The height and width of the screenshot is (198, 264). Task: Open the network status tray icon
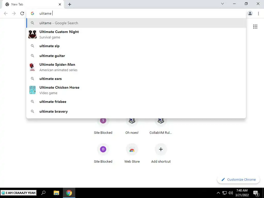tap(225, 193)
